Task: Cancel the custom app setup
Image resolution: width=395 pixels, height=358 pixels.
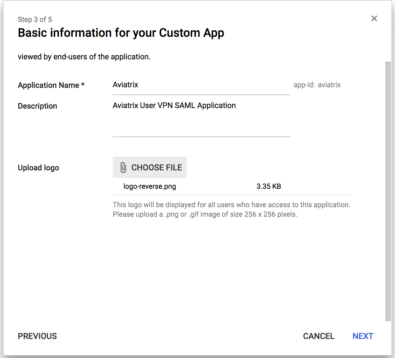Action: (x=318, y=336)
